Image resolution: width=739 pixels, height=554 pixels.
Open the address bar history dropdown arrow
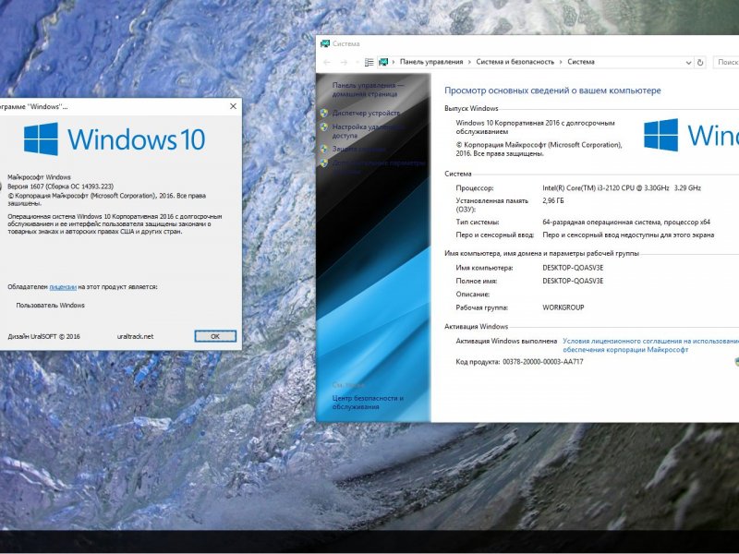[688, 62]
